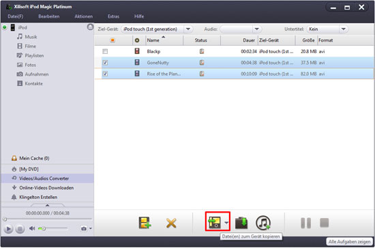
Task: Click the copy to iTunes music icon
Action: [263, 223]
